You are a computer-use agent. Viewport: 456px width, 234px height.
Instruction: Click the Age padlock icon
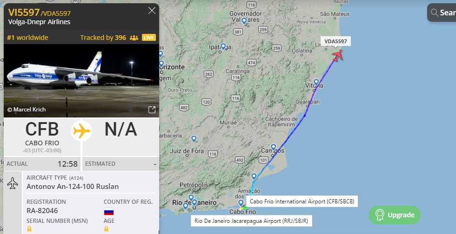pyautogui.click(x=106, y=229)
